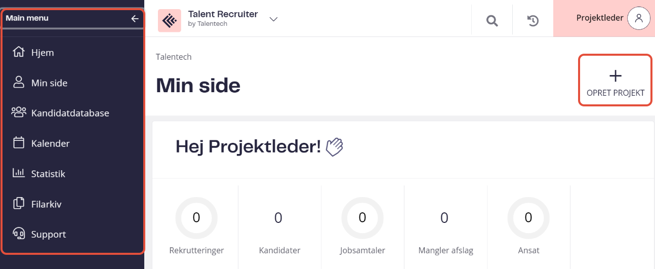Open the Projektleder user avatar menu
Viewport: 655px width, 269px height.
tap(639, 18)
